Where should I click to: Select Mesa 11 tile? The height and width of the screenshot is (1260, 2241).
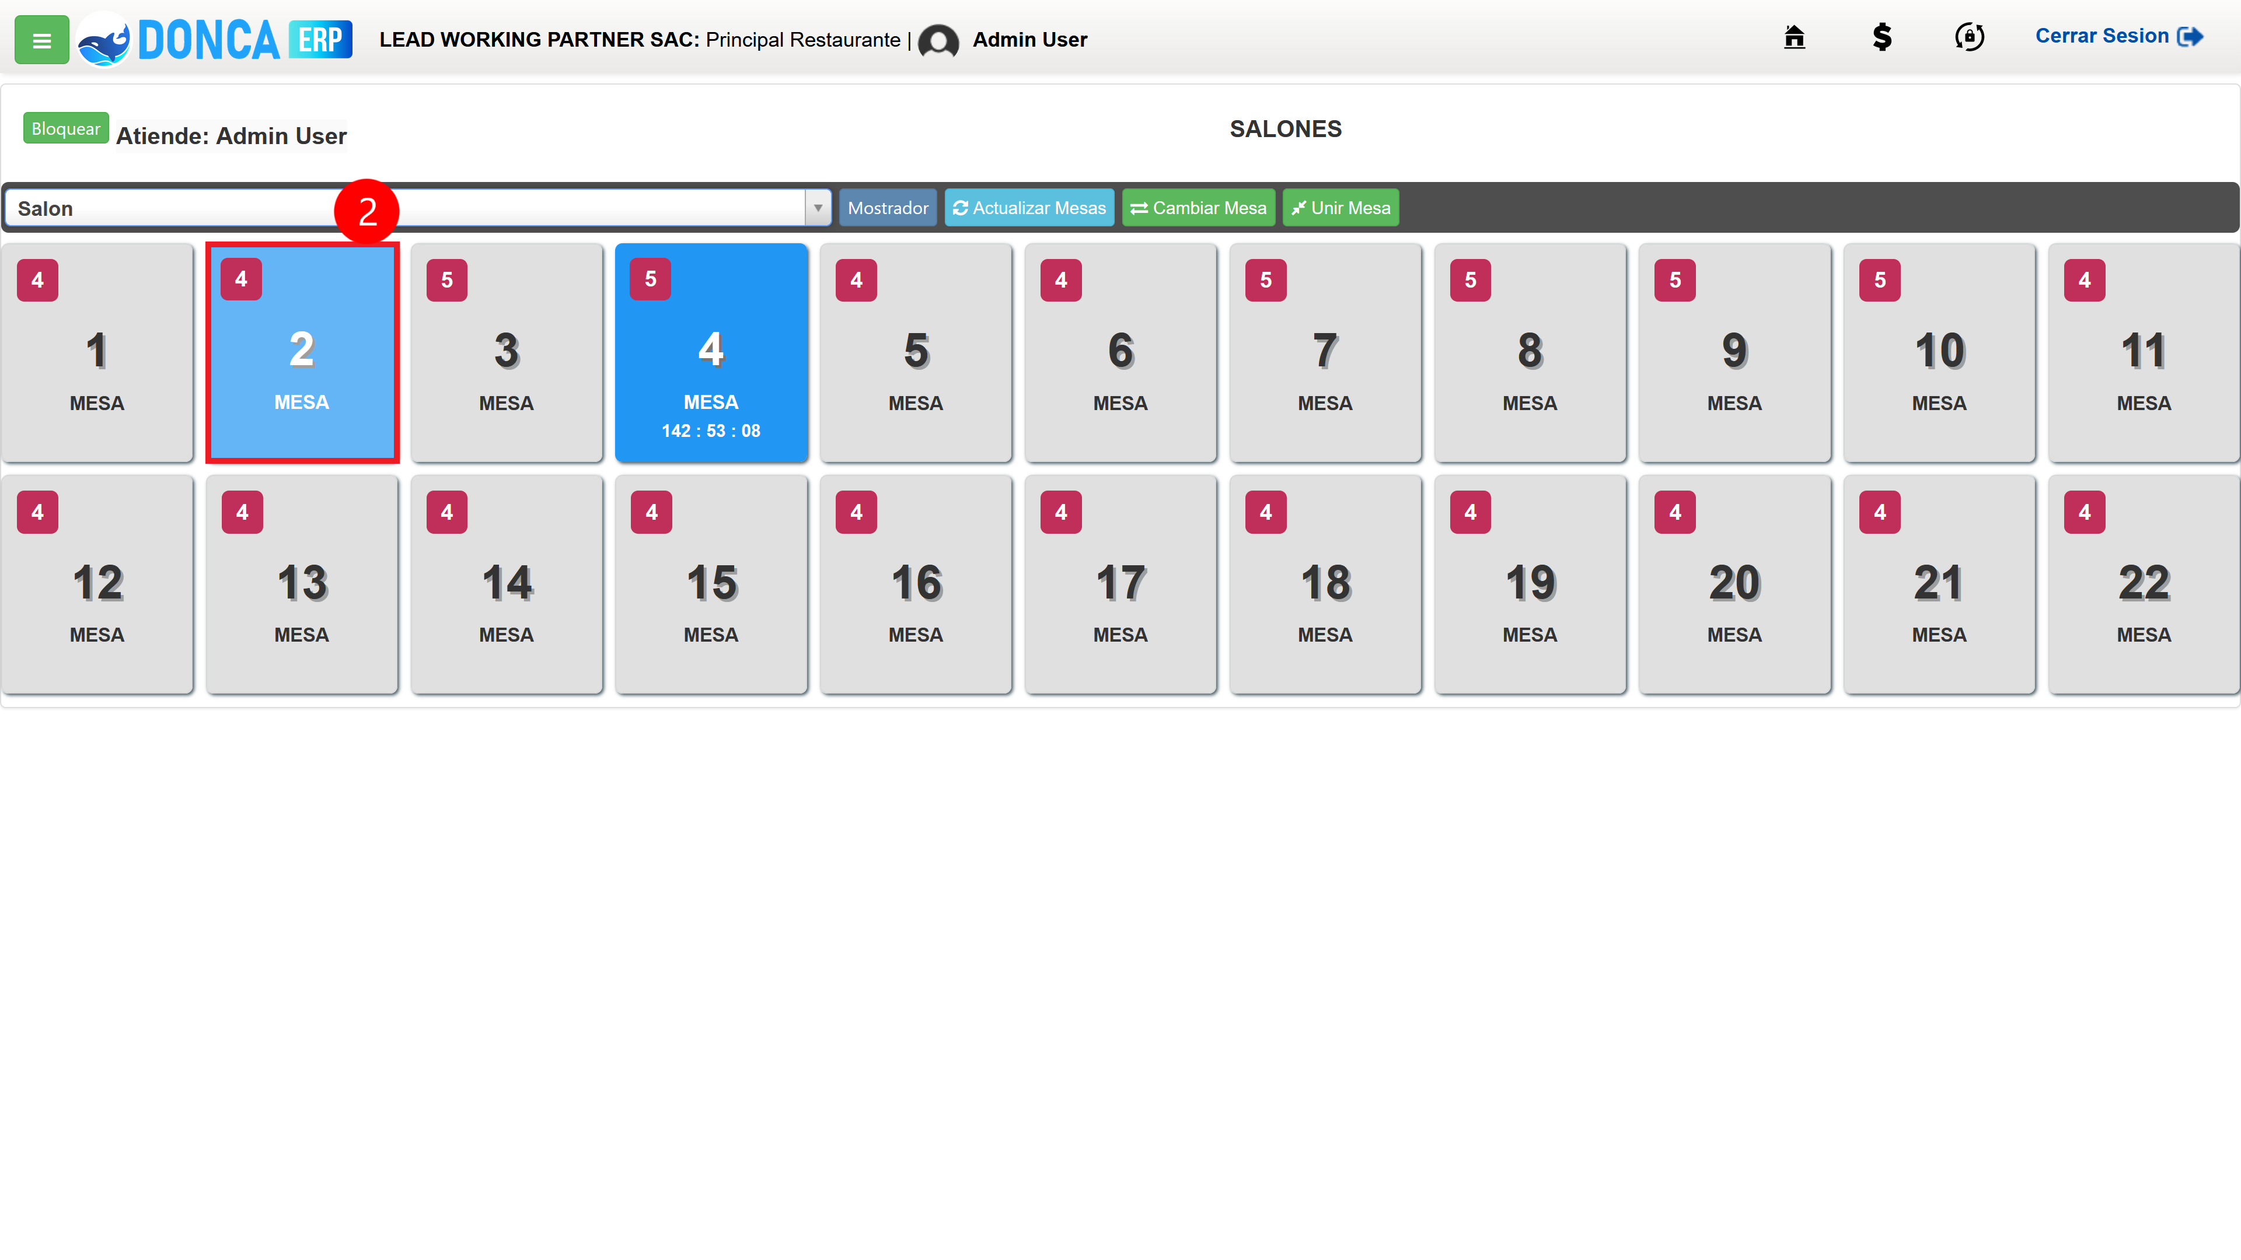(2145, 352)
